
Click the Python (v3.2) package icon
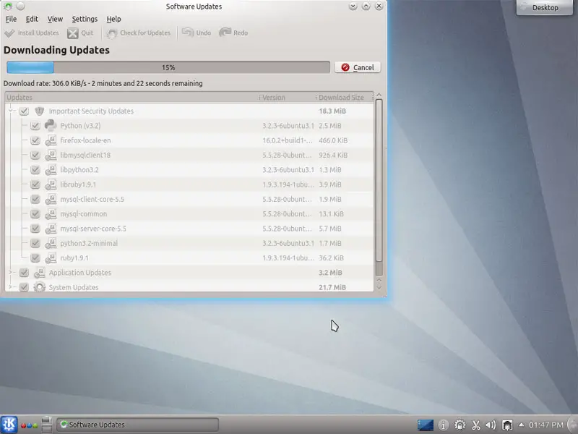coord(51,125)
